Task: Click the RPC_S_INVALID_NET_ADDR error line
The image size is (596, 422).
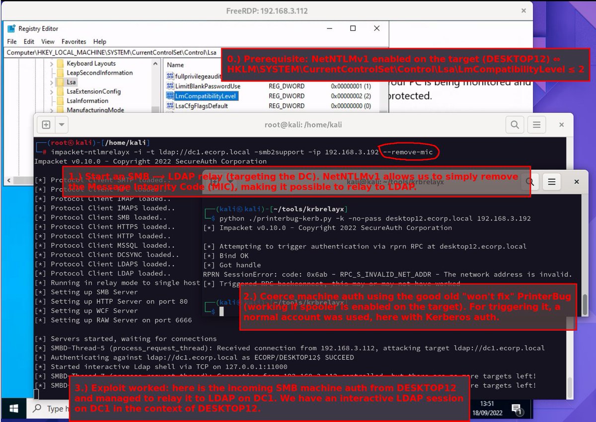Action: click(x=387, y=274)
